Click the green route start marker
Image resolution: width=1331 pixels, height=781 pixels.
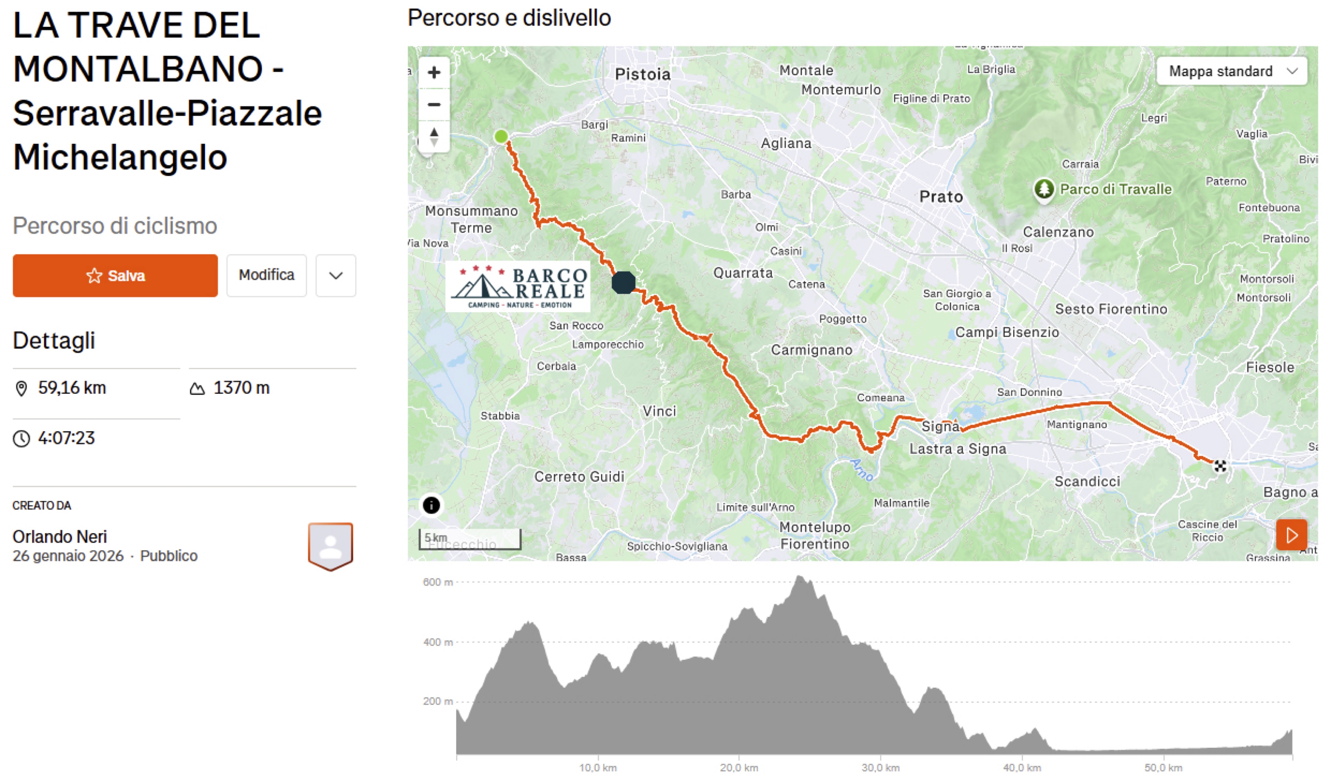pos(501,137)
